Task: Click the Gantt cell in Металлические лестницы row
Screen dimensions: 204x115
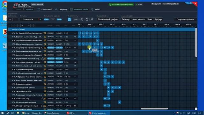Action: point(120,102)
